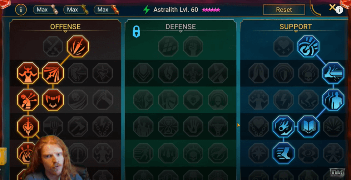Click the winged boot support mastery
The height and width of the screenshot is (180, 351).
[x=284, y=153]
